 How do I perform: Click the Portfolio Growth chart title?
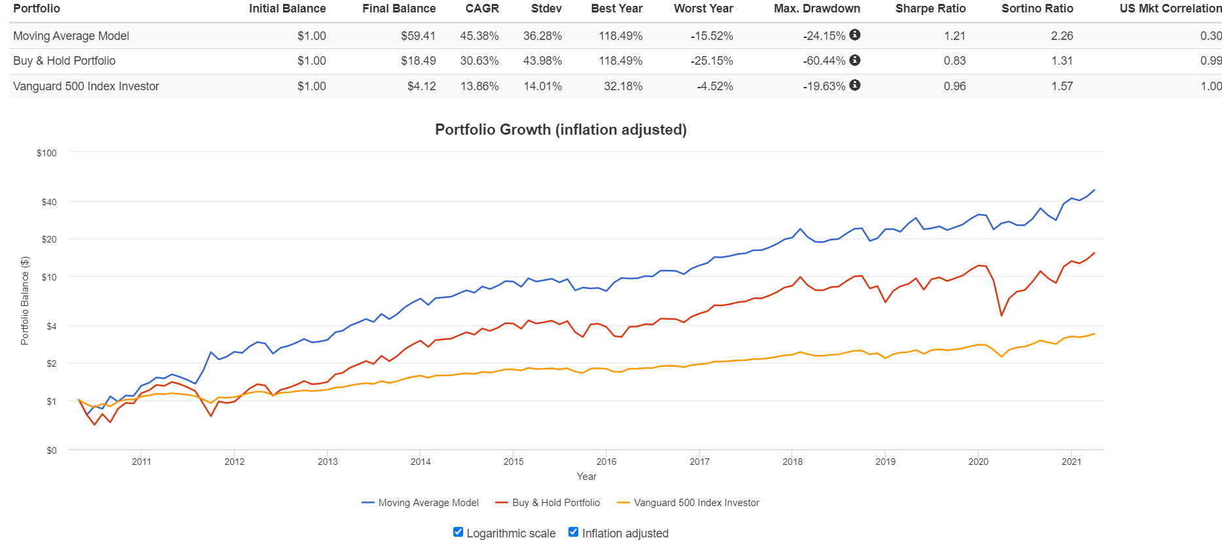tap(561, 129)
